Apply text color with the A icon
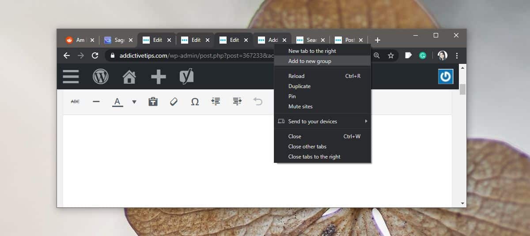 117,102
